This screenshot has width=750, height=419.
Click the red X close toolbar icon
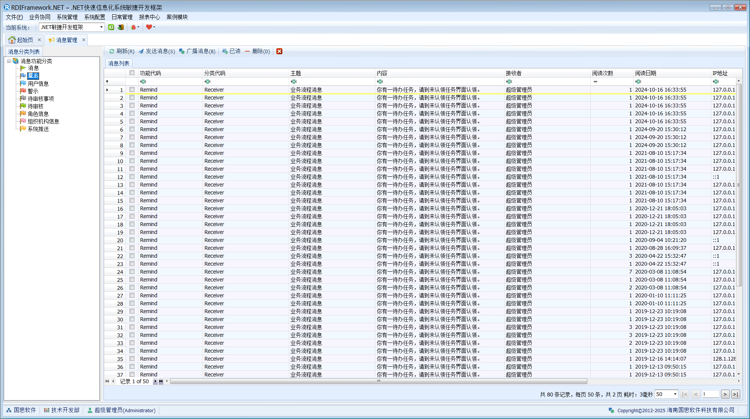click(x=279, y=51)
